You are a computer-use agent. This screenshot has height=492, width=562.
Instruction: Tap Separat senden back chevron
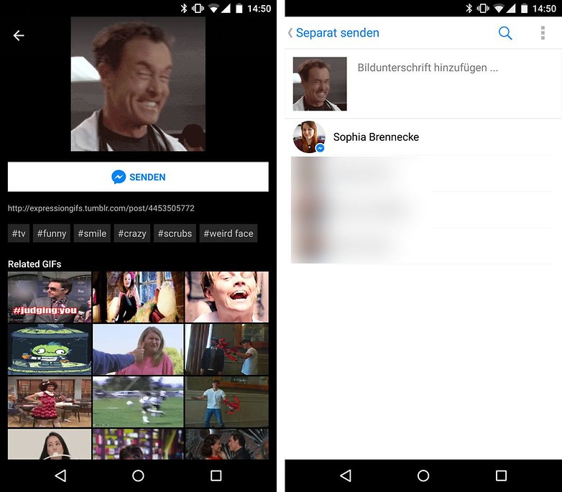(x=290, y=33)
